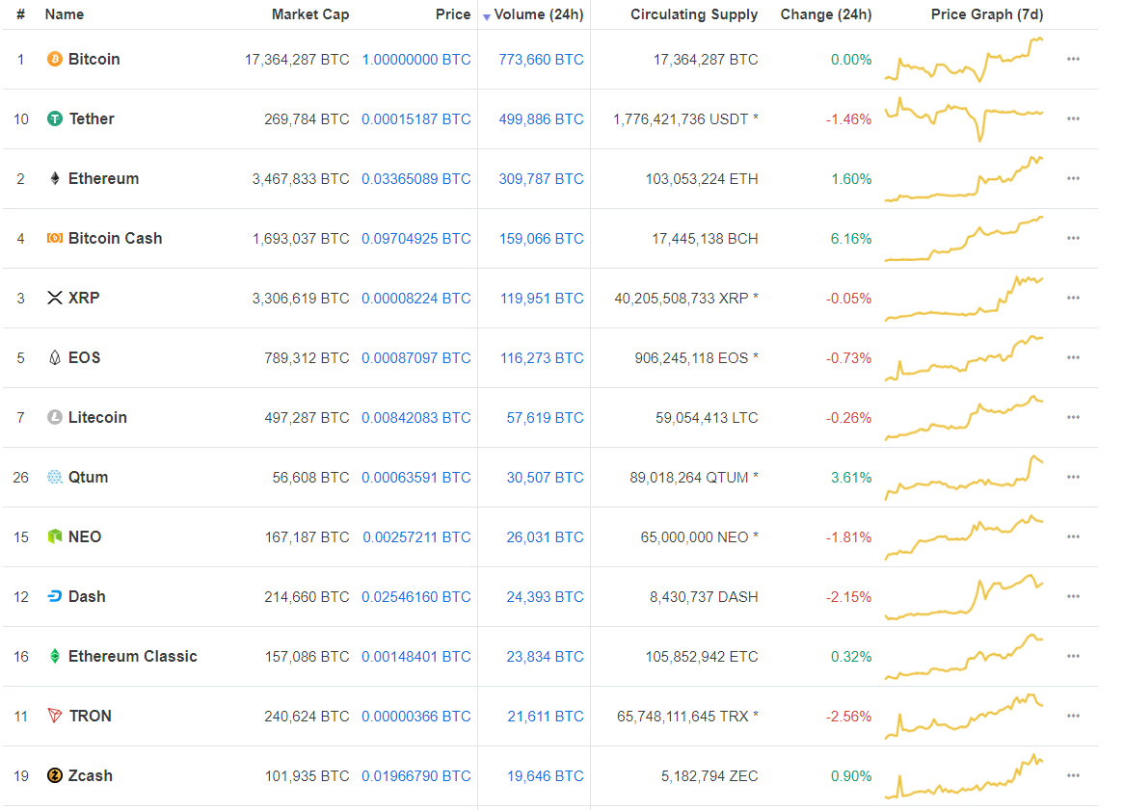Click the Bitcoin Cash logo icon
1124x810 pixels.
point(55,238)
